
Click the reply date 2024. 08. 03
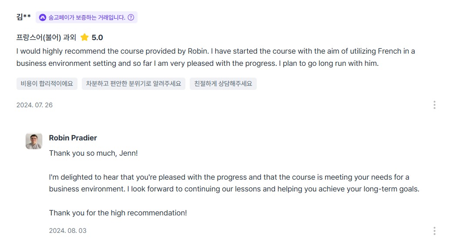[x=68, y=231]
